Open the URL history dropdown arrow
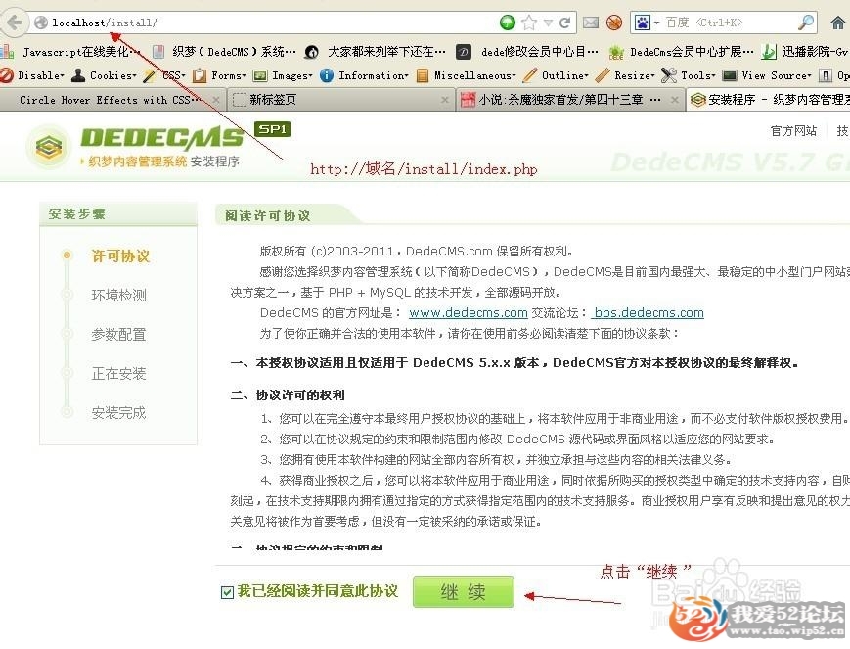 (x=548, y=23)
